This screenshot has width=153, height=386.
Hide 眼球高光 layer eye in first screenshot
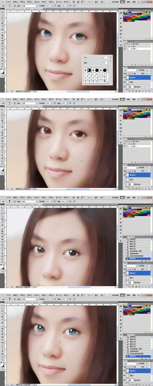click(124, 77)
